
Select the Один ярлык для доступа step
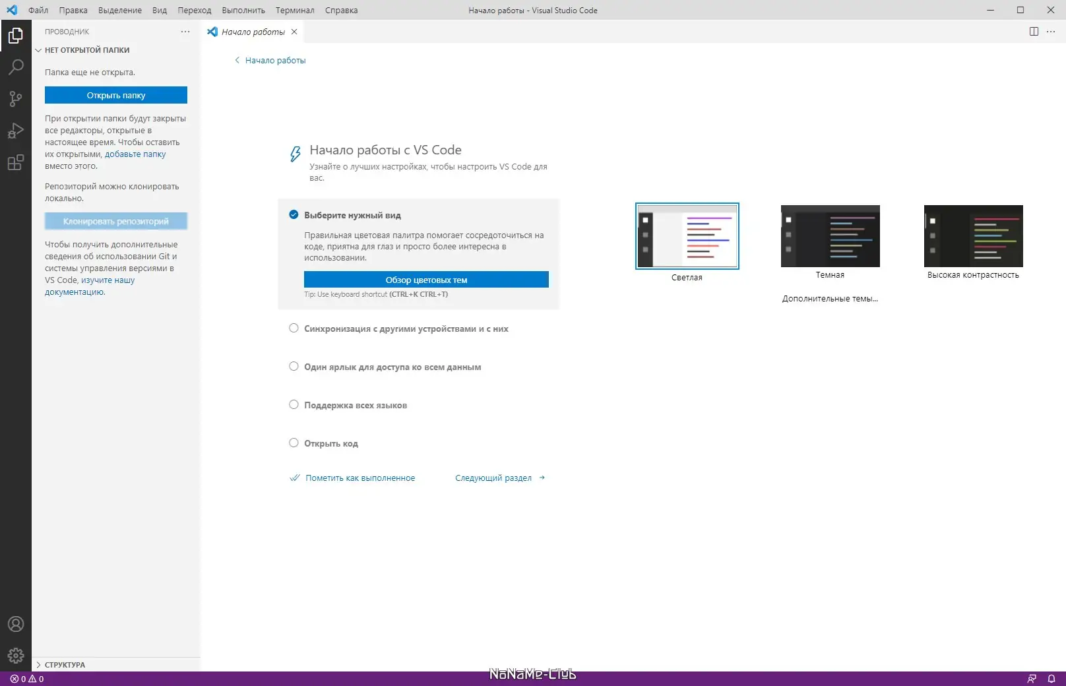[x=385, y=367]
